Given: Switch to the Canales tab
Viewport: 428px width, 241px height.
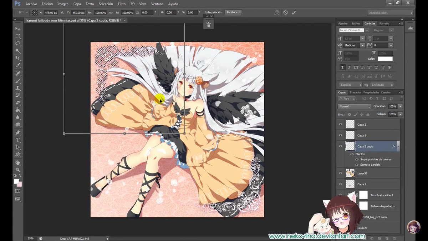Looking at the screenshot, I should coord(386,92).
